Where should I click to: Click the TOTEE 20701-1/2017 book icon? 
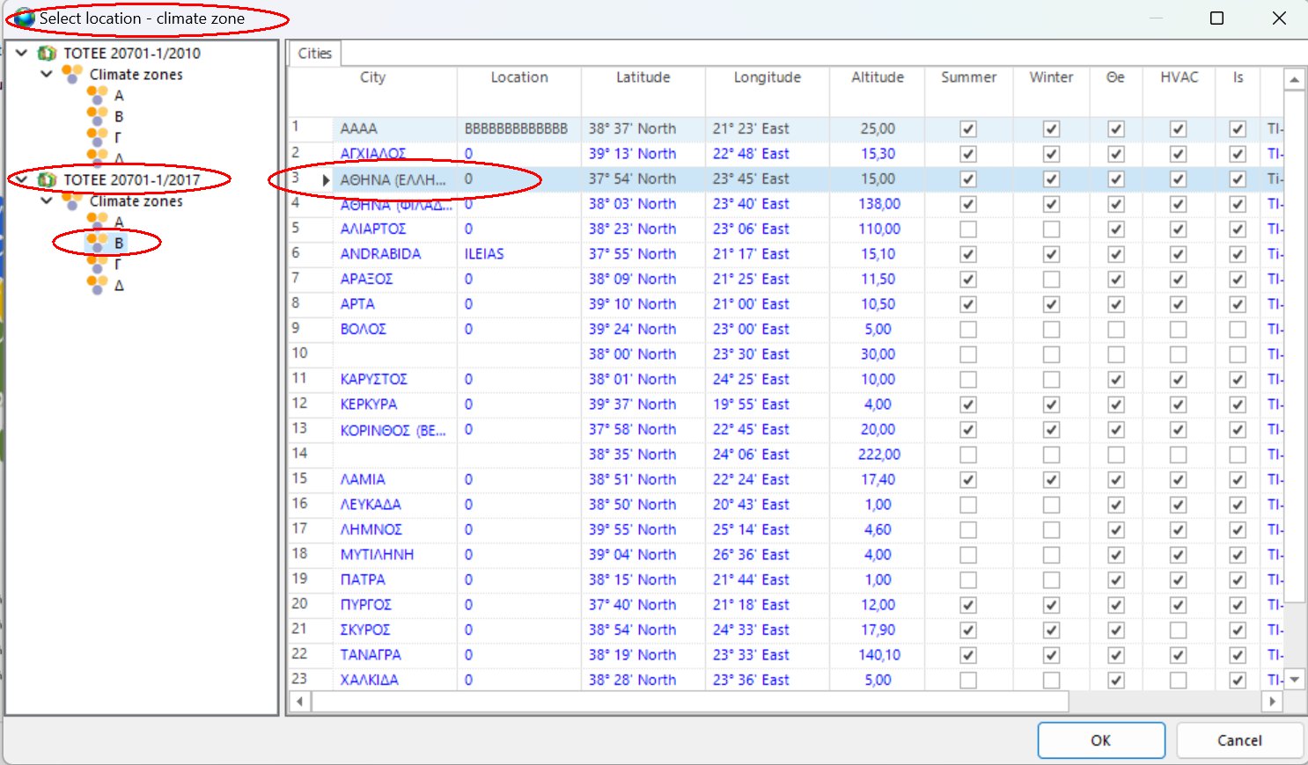[x=47, y=180]
